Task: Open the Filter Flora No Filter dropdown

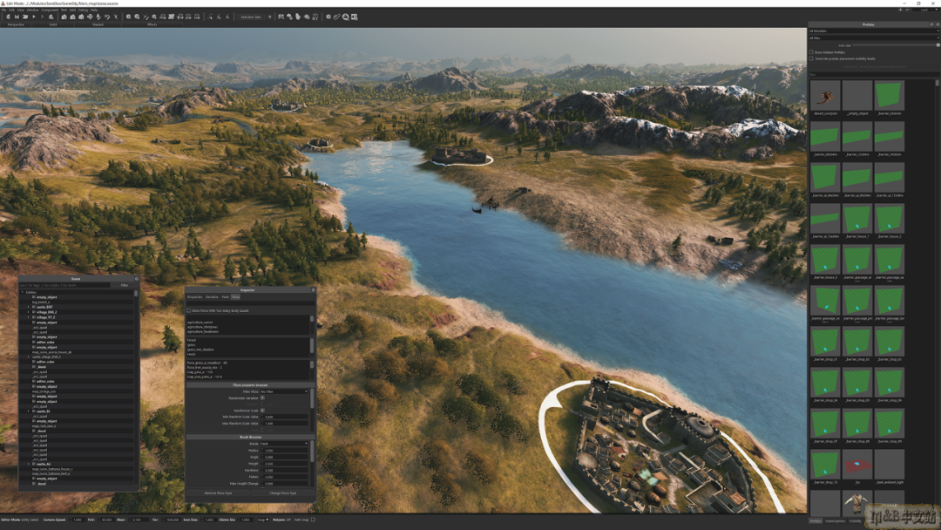Action: [x=284, y=391]
